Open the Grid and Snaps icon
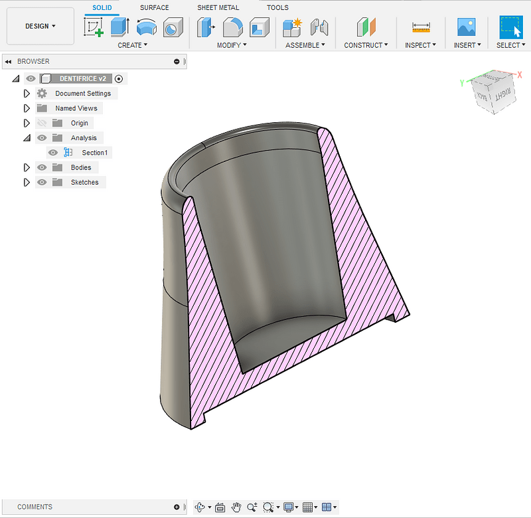This screenshot has height=518, width=531. point(307,507)
